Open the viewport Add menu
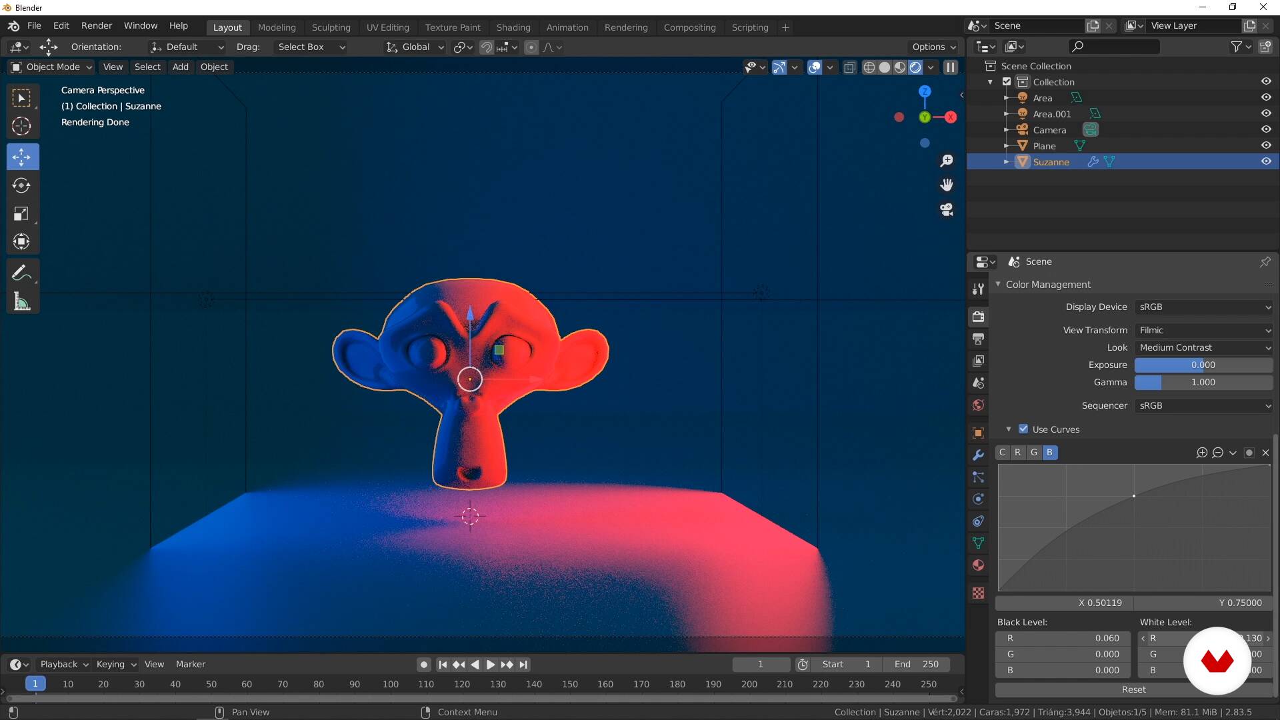The height and width of the screenshot is (720, 1280). click(180, 67)
